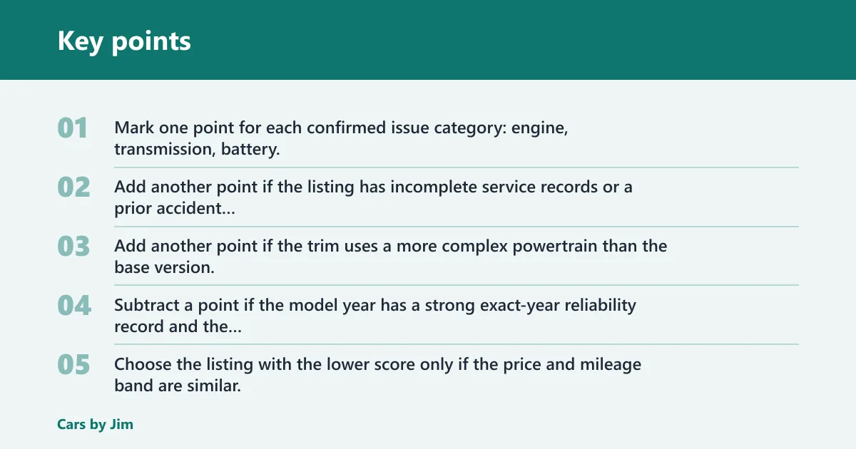
Task: Select the 03 number marker
Action: [x=73, y=247]
